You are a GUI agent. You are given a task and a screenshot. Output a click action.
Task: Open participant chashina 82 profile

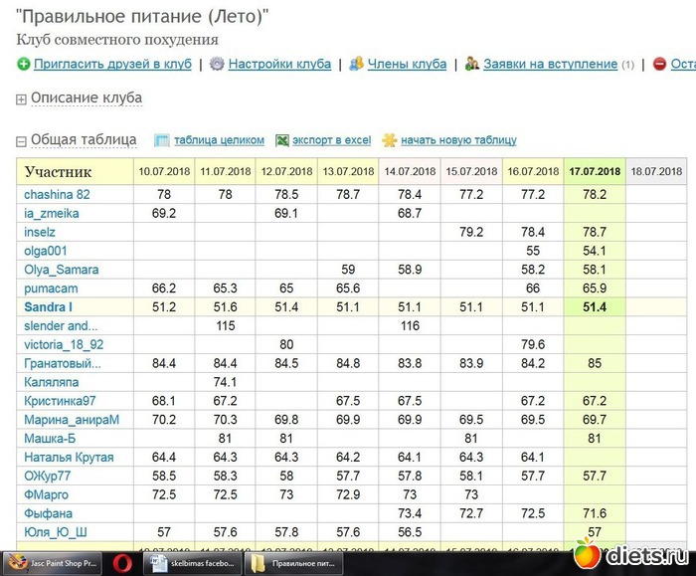point(57,195)
